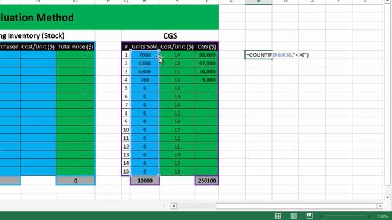
Task: Switch to Normal view in status bar
Action: (277, 216)
